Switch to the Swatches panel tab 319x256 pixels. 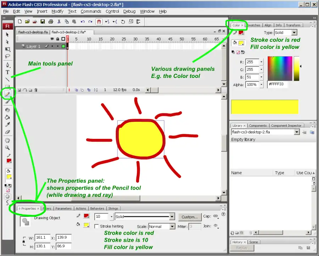[x=253, y=25]
